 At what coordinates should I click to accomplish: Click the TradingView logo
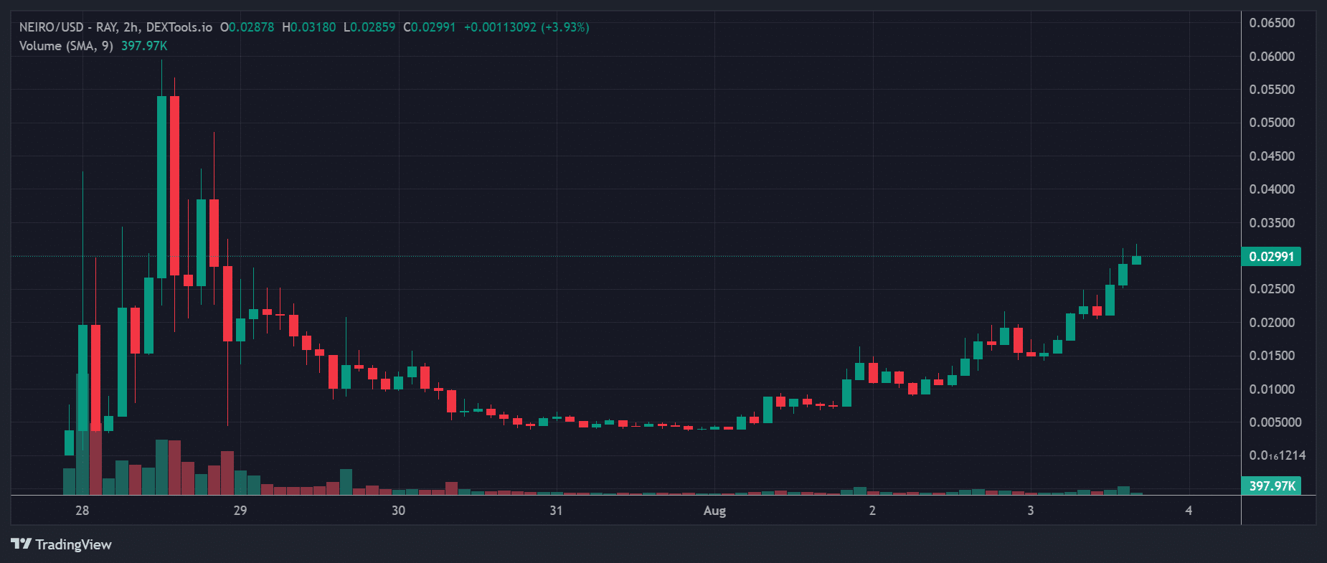(x=62, y=544)
